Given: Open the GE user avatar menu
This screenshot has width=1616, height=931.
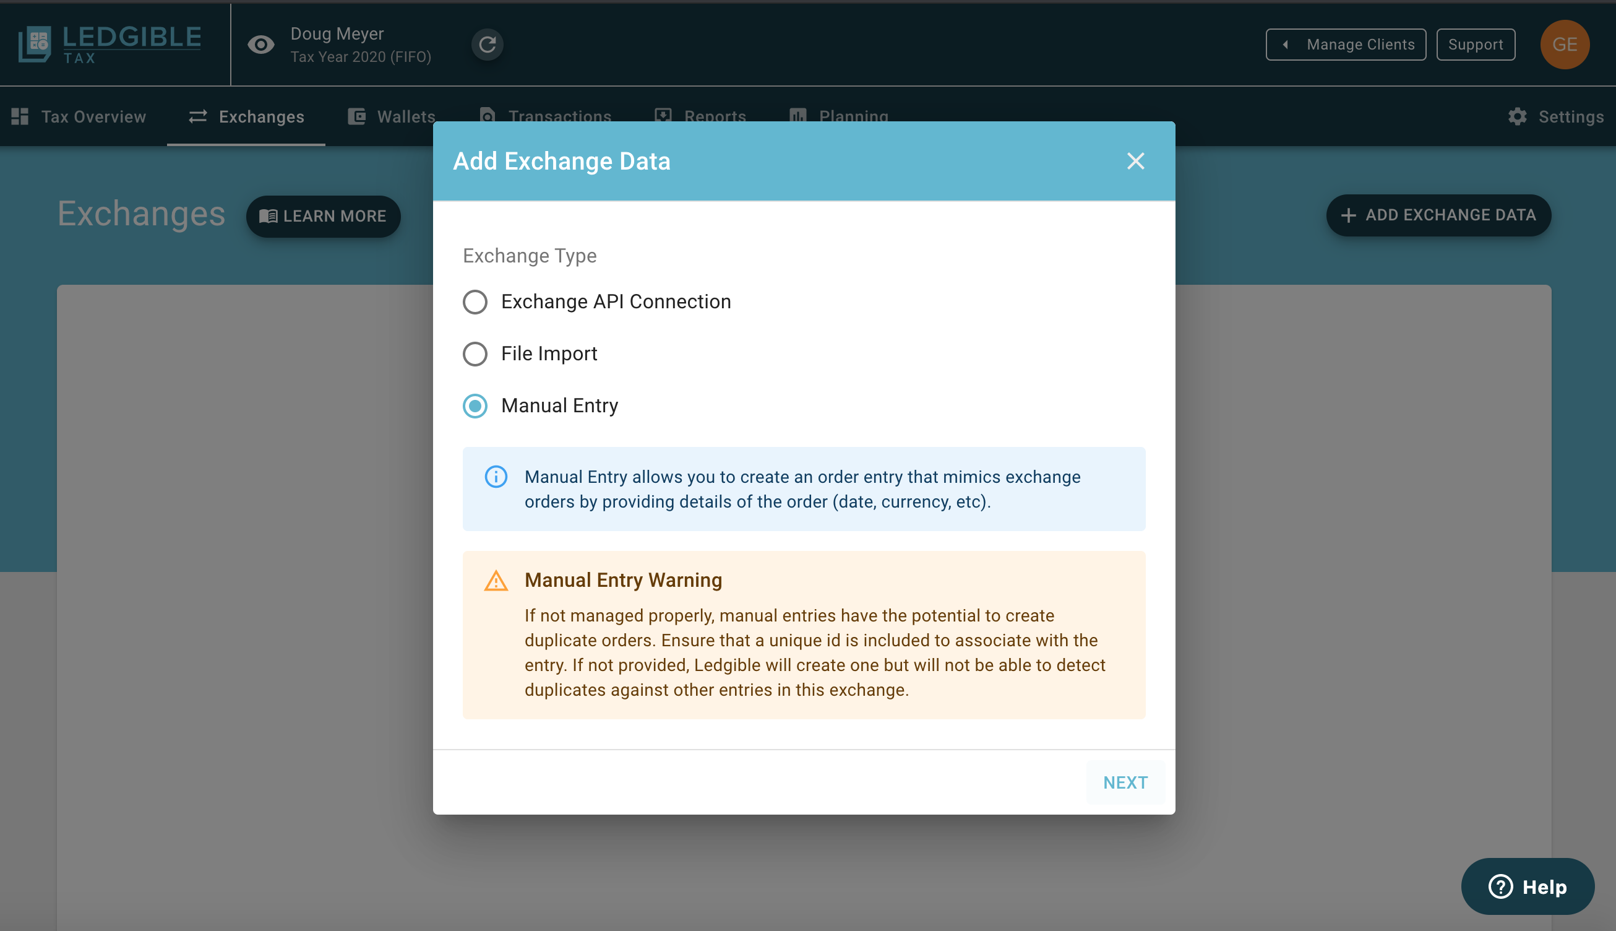Looking at the screenshot, I should point(1564,45).
